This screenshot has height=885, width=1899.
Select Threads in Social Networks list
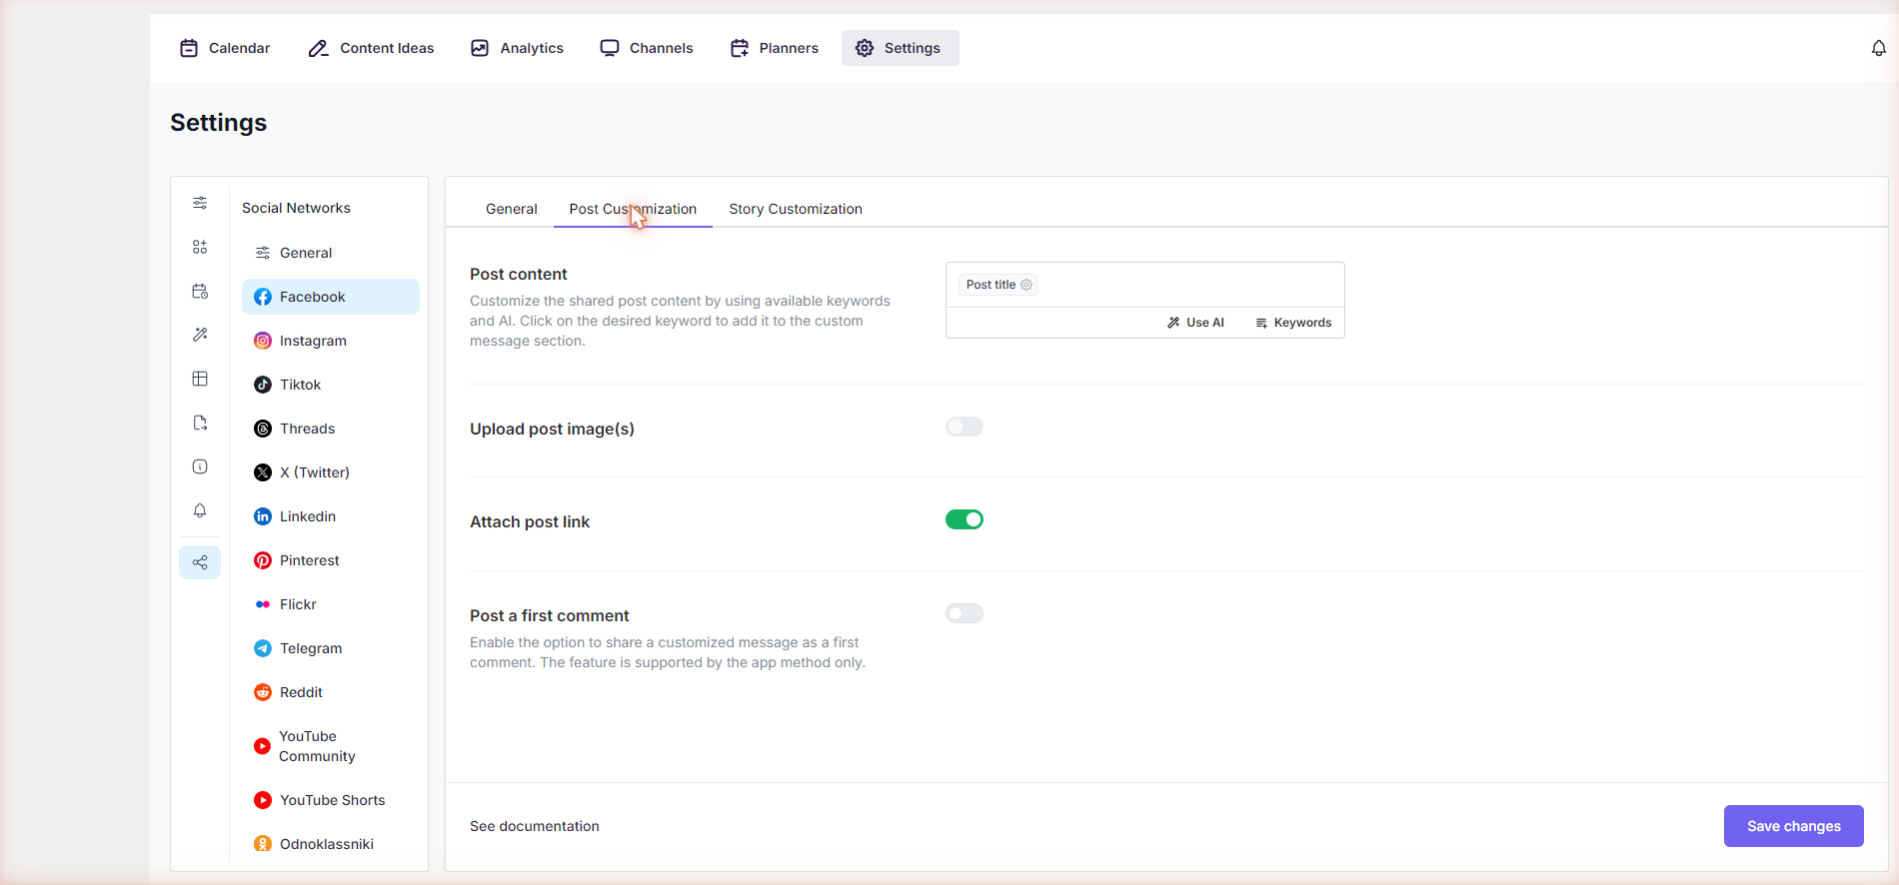pyautogui.click(x=330, y=429)
